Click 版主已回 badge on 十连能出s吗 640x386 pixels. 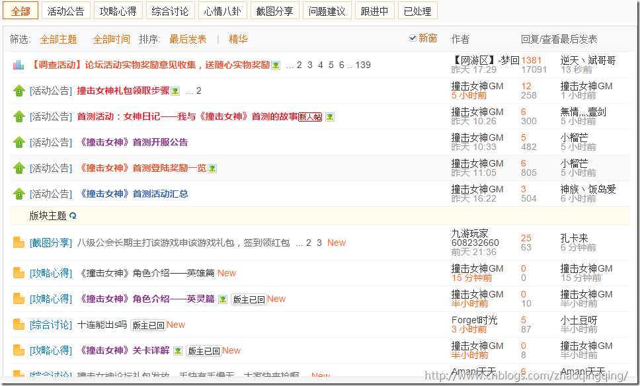(147, 325)
